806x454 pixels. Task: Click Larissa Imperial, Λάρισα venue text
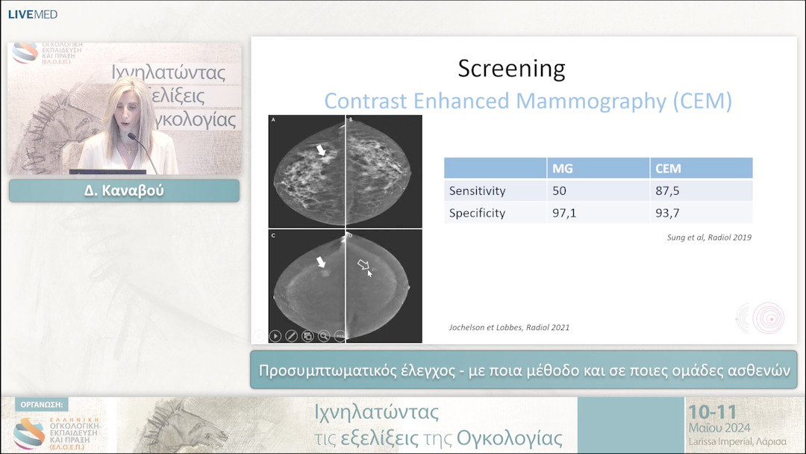click(737, 441)
